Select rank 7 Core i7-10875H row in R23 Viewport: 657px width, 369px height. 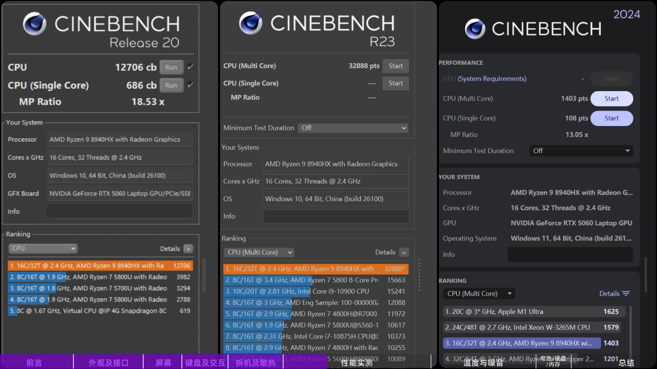(x=316, y=337)
